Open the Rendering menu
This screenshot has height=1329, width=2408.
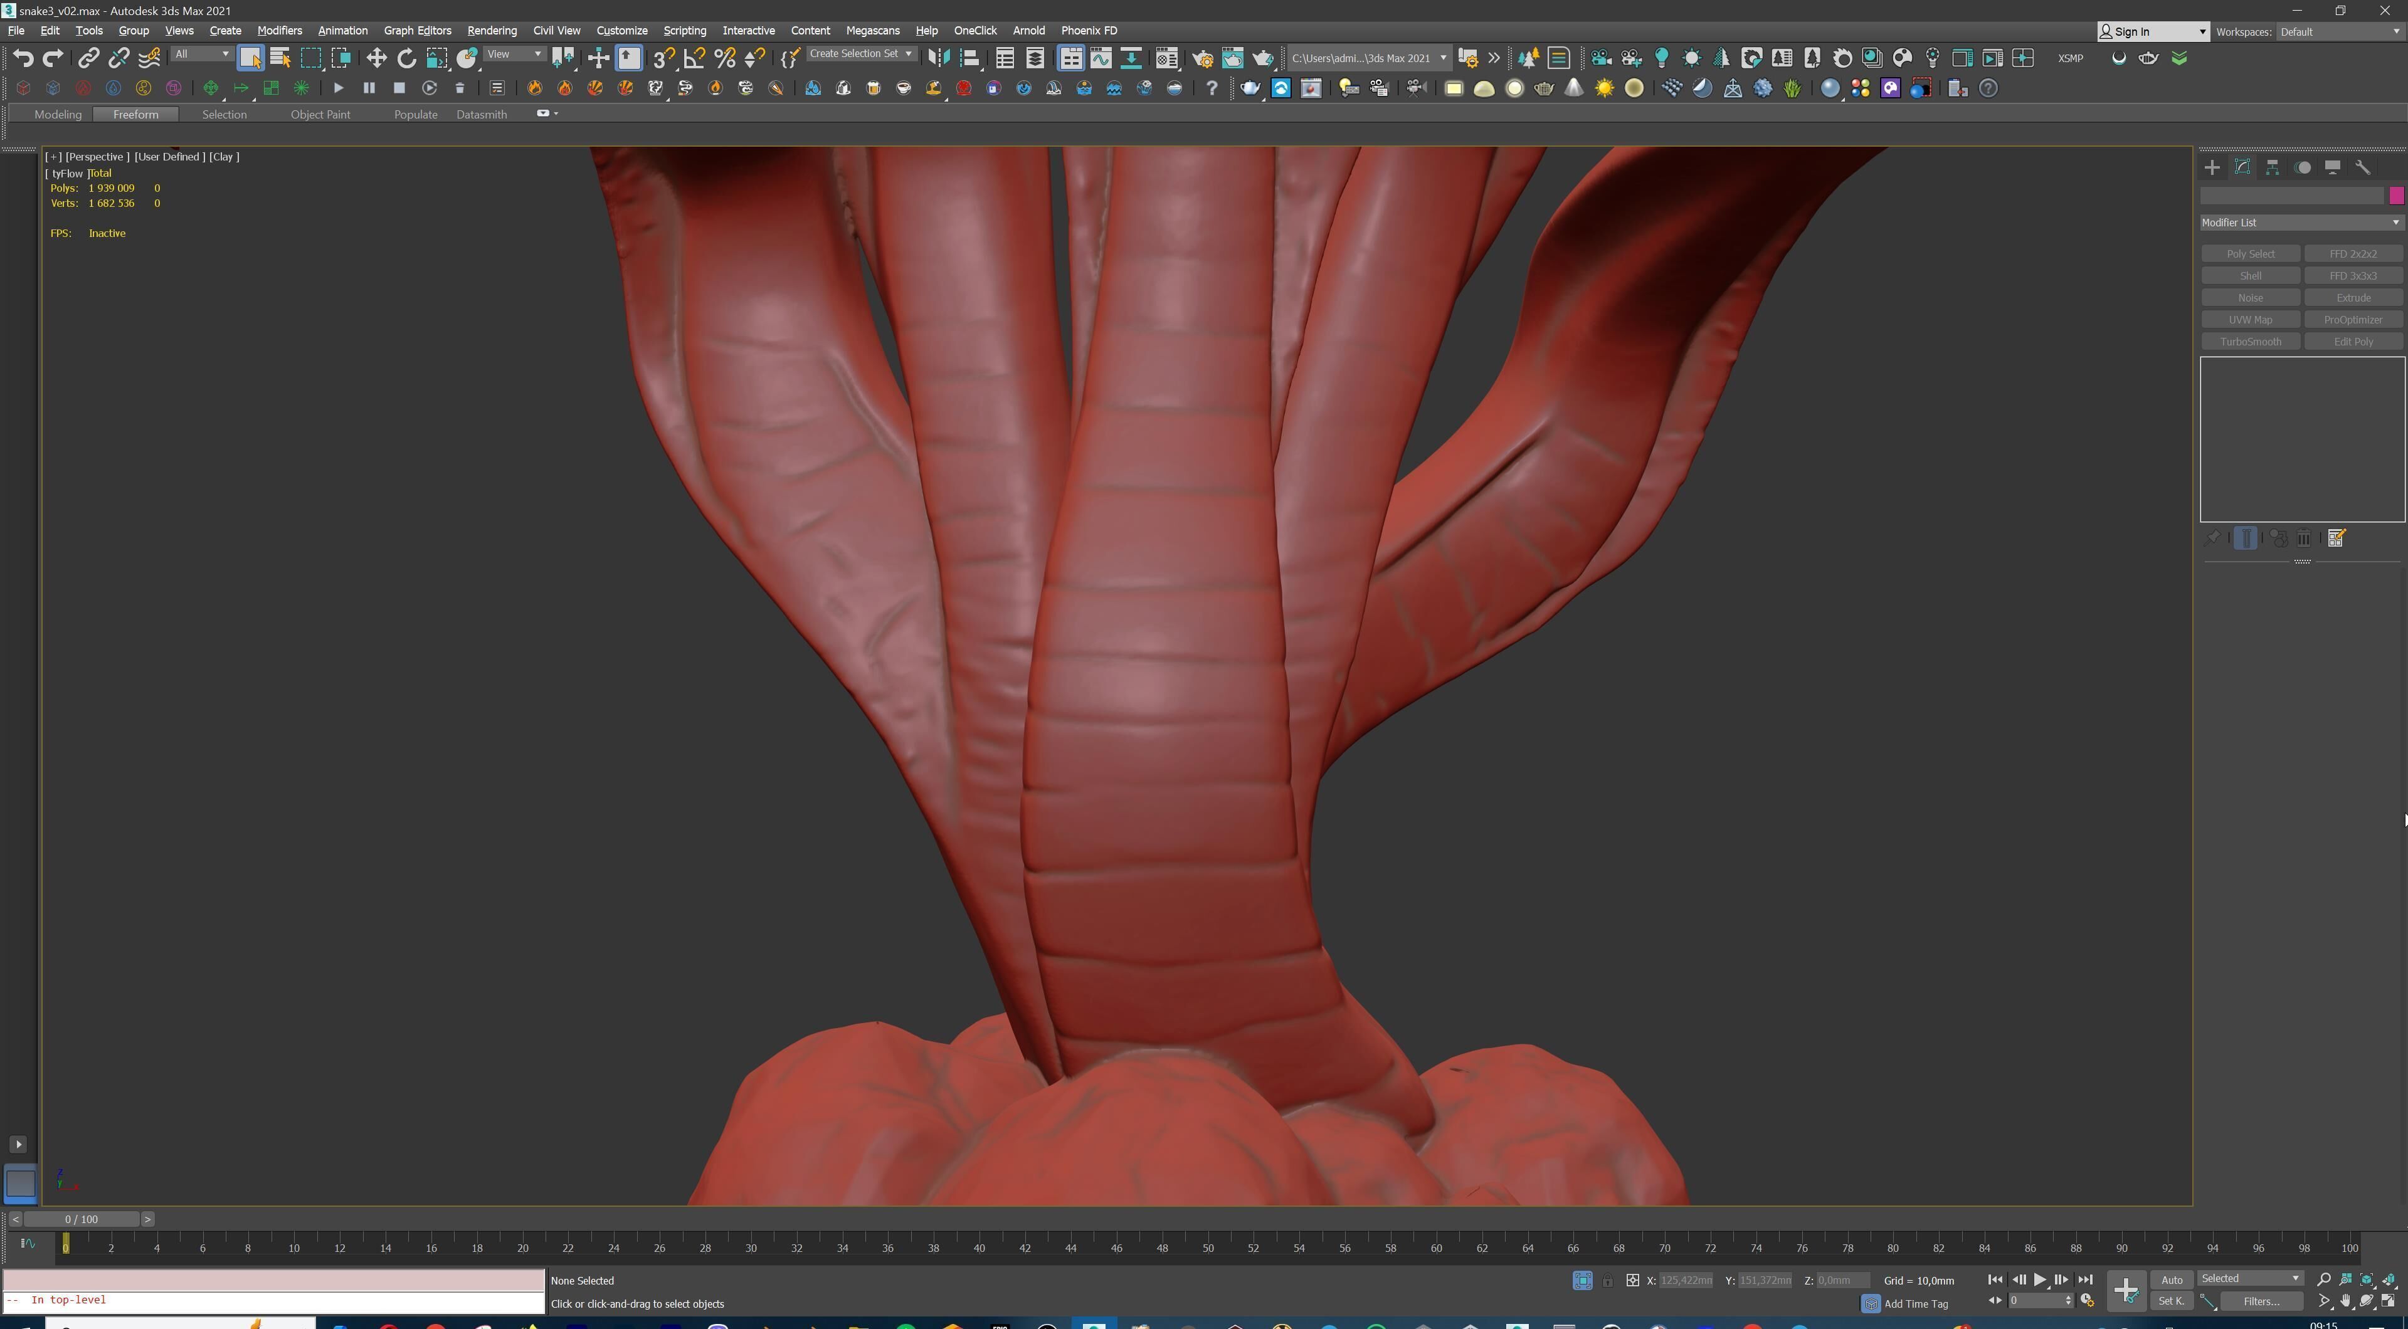point(492,31)
